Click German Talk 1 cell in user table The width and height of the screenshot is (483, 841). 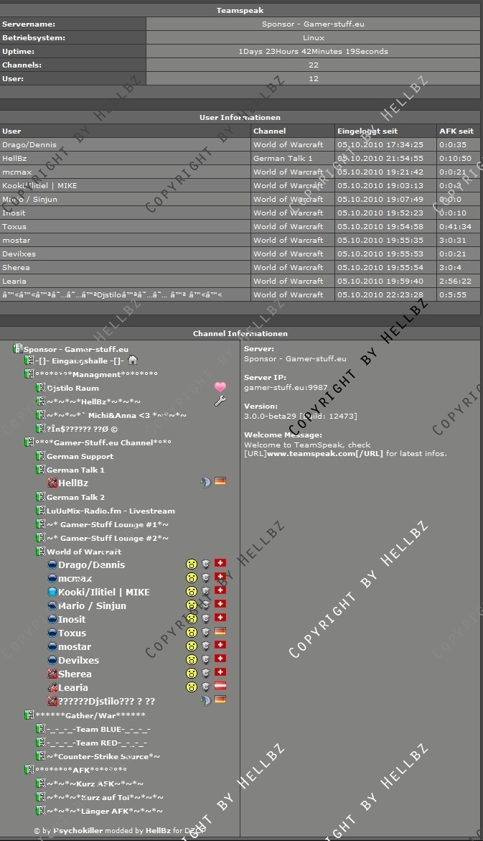pyautogui.click(x=293, y=158)
